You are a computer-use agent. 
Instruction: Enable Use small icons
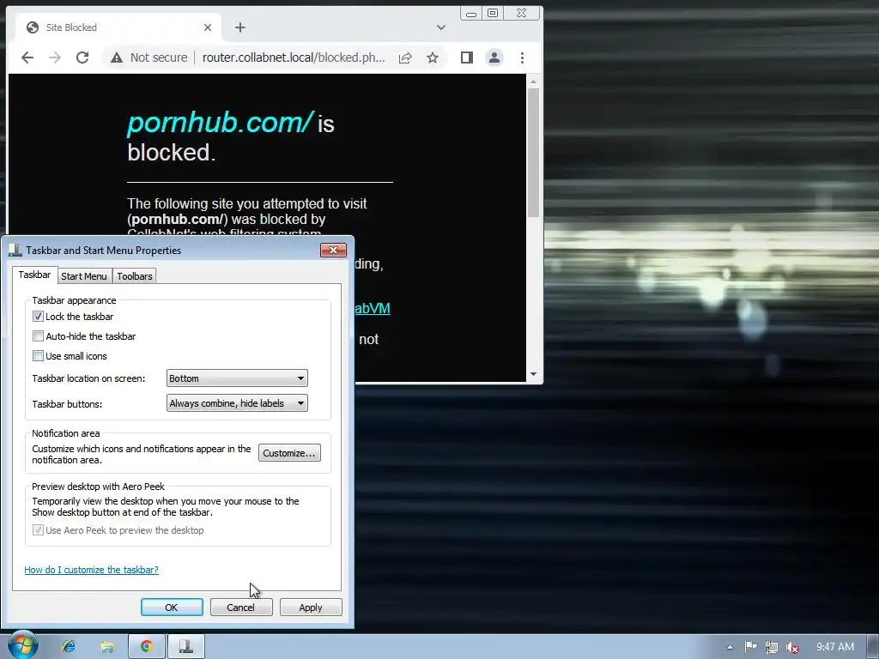click(x=38, y=356)
